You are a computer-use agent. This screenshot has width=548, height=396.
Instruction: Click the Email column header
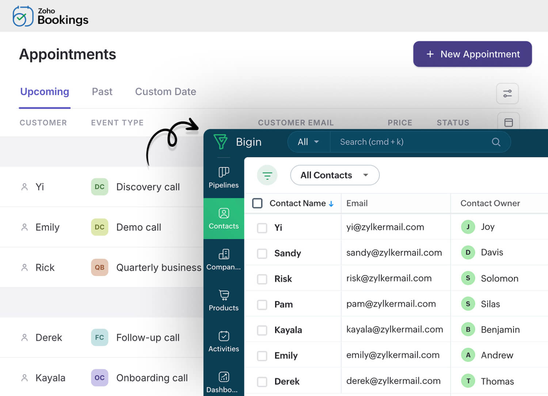coord(357,203)
